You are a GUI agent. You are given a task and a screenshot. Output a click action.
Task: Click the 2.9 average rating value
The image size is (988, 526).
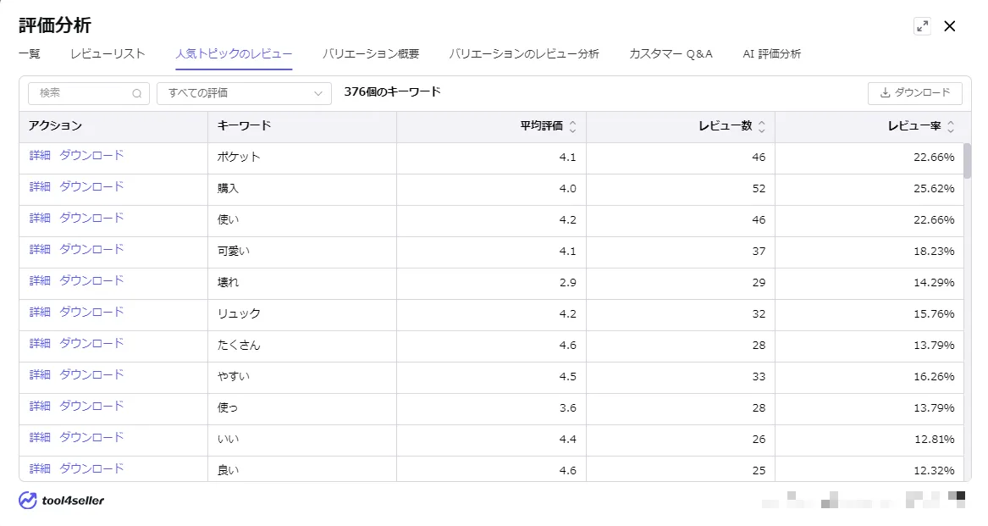point(568,283)
